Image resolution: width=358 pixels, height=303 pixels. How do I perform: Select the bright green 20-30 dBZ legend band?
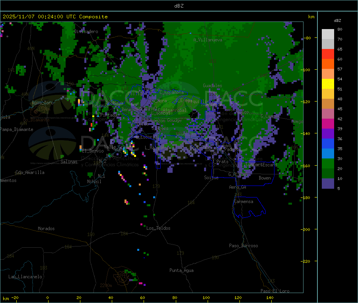(328, 163)
